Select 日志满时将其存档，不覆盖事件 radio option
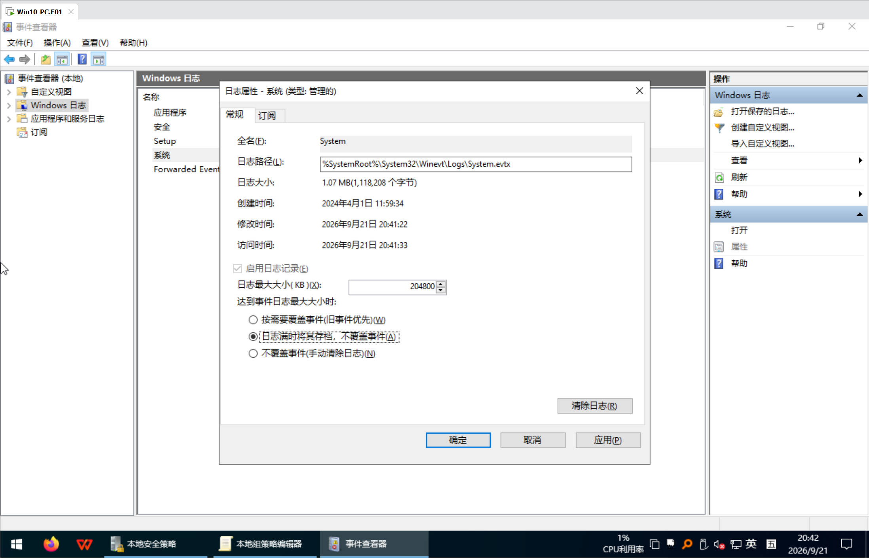 pyautogui.click(x=253, y=337)
